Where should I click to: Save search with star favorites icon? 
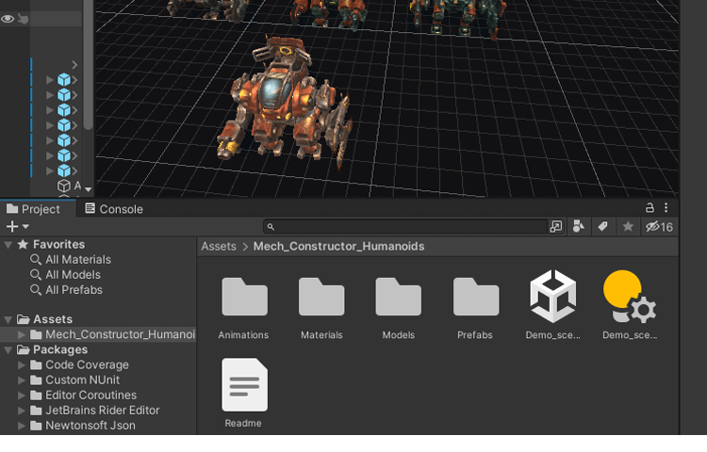click(x=627, y=227)
